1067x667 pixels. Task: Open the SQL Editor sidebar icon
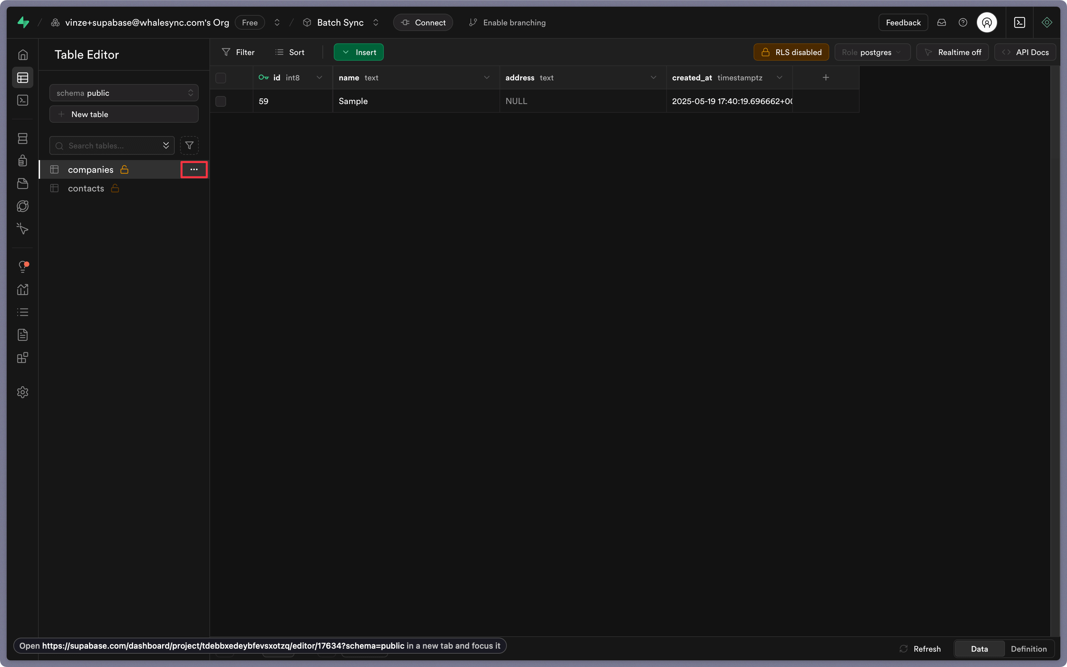click(22, 100)
